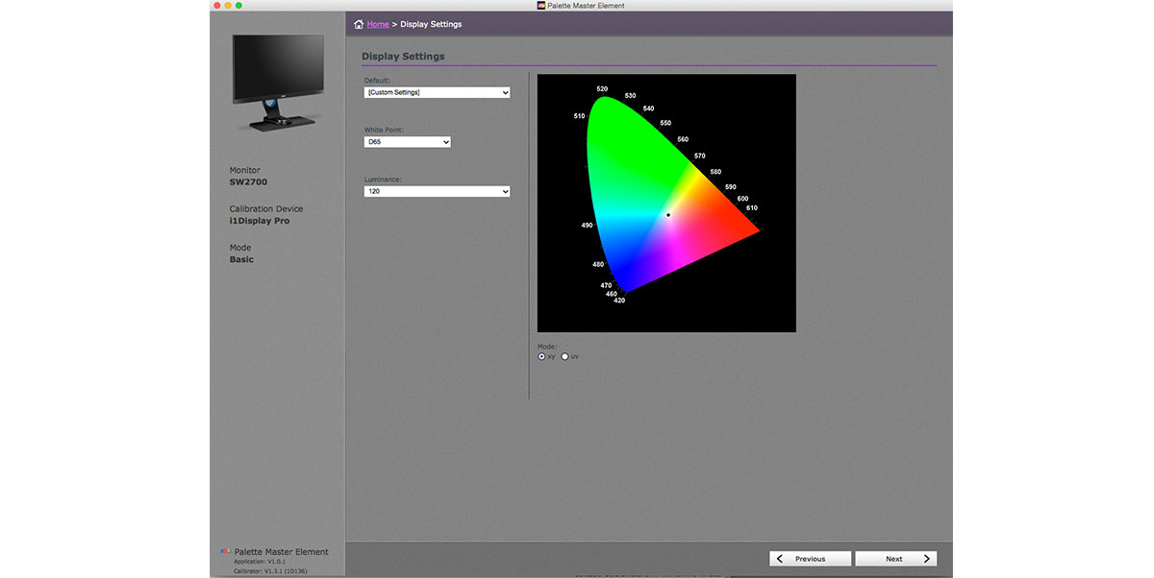Minimize the window with the yellow button
The image size is (1154, 578).
[227, 6]
